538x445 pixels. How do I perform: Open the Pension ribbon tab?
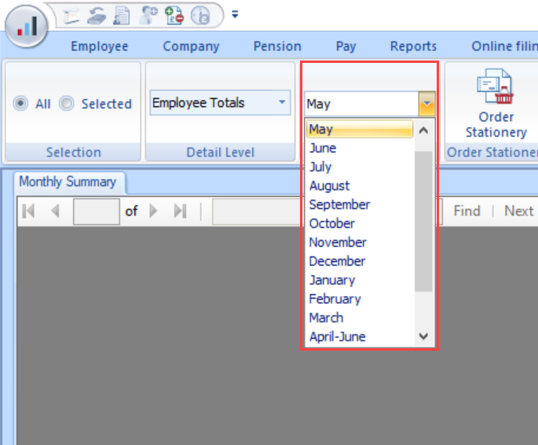coord(277,46)
